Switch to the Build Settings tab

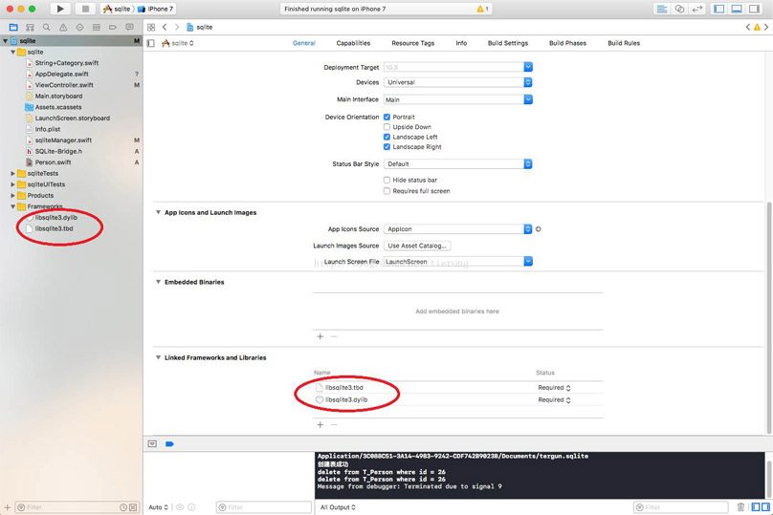click(507, 43)
